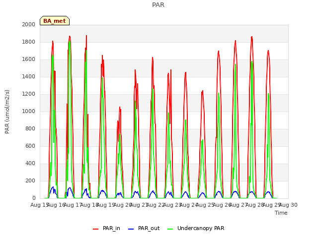Click the Aug 18 x-axis tick label
The width and height of the screenshot is (318, 238).
tap(89, 205)
